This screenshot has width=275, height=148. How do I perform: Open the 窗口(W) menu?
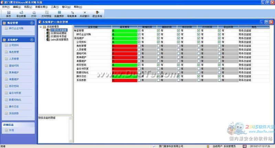coord(66,7)
